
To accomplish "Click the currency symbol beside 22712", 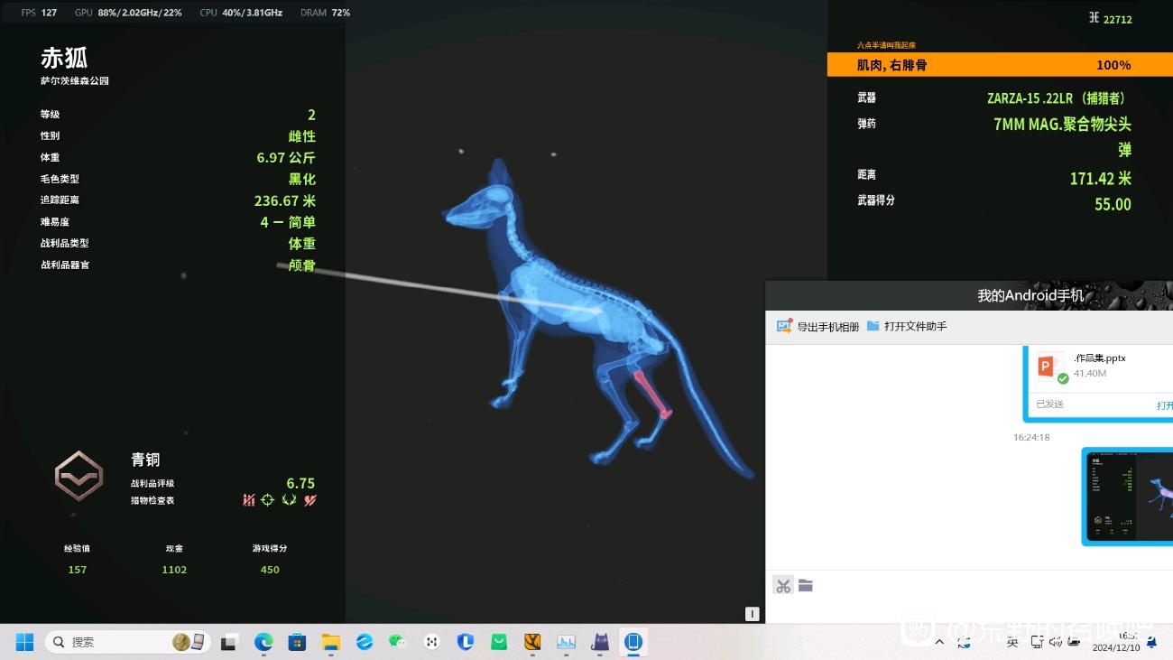I will [x=1094, y=18].
